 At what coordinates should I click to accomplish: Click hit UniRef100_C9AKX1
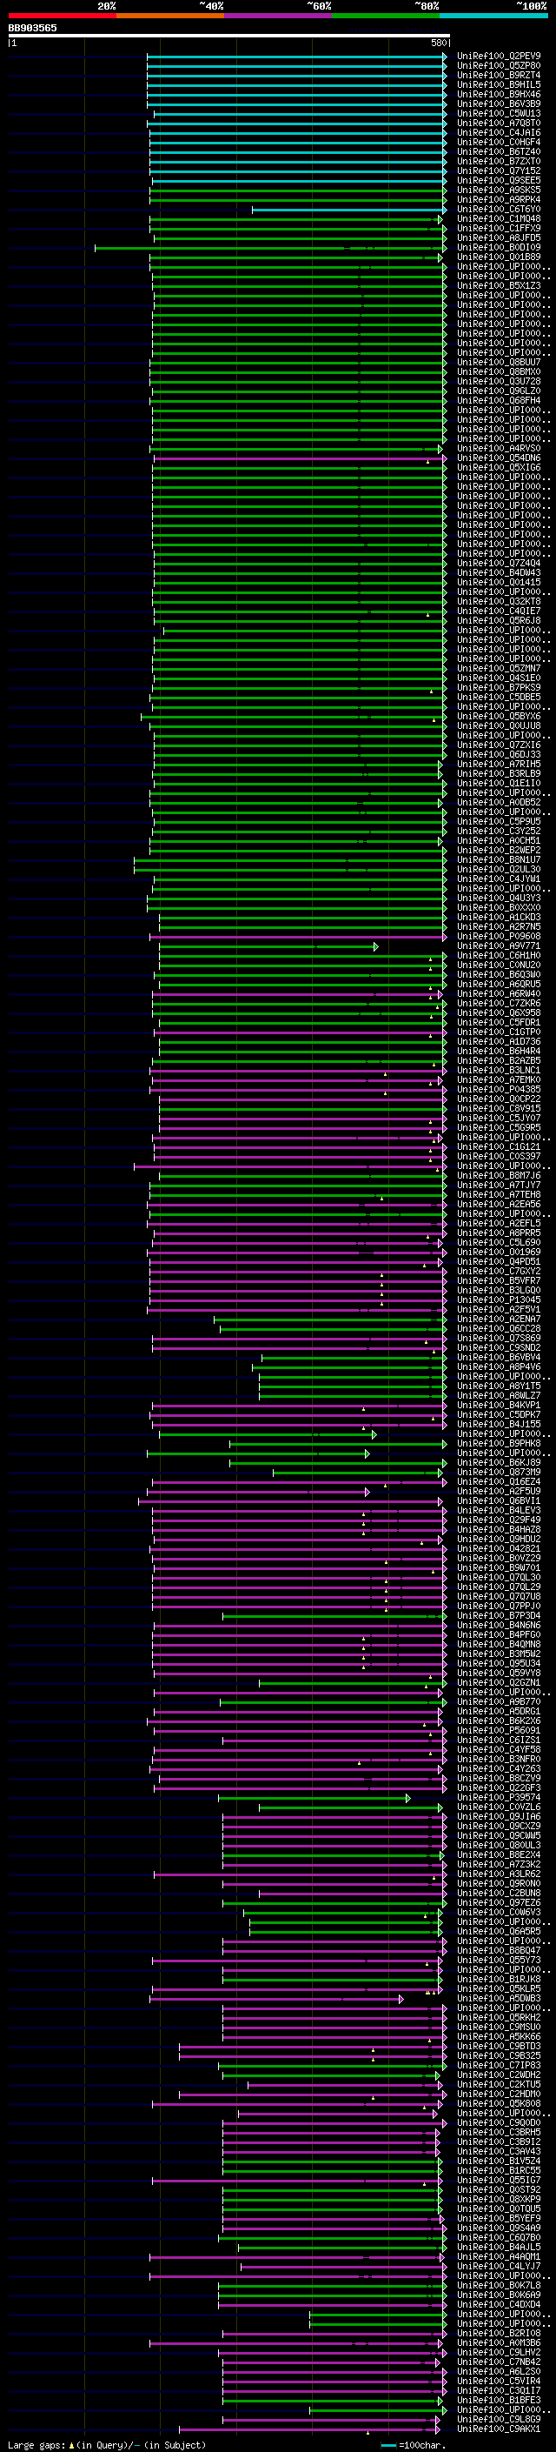click(x=499, y=2429)
